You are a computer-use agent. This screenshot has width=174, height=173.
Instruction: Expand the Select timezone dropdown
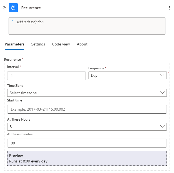pos(87,93)
